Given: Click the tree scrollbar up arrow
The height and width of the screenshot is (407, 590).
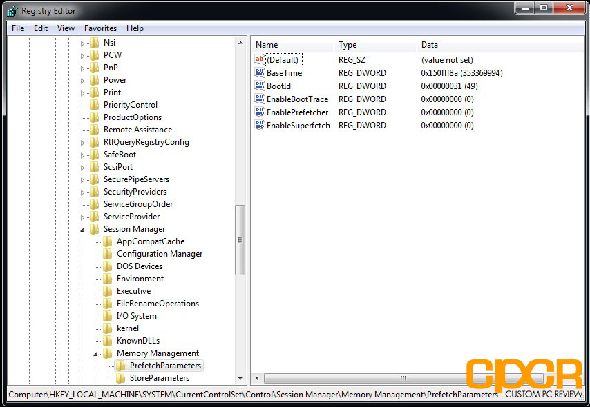Looking at the screenshot, I should (240, 43).
